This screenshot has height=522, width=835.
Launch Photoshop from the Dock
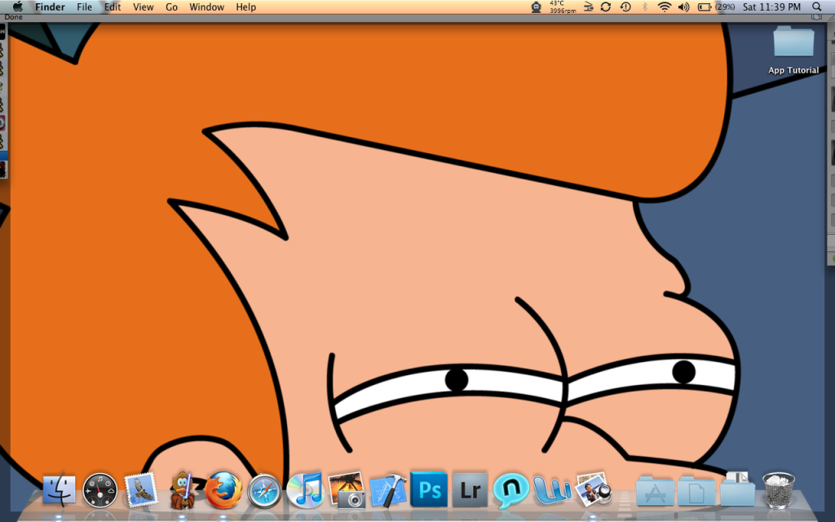429,489
